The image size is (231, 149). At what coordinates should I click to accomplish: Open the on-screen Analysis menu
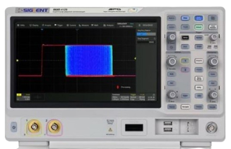pos(109,25)
